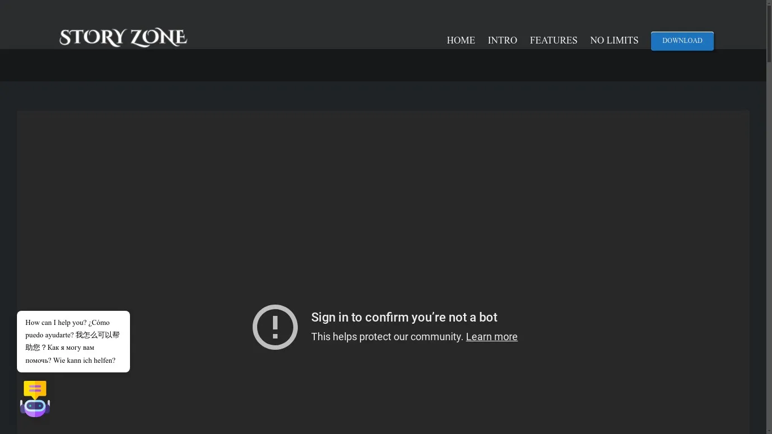Viewport: 772px width, 434px height.
Task: Click 'This helps protect our community' text
Action: [x=387, y=337]
